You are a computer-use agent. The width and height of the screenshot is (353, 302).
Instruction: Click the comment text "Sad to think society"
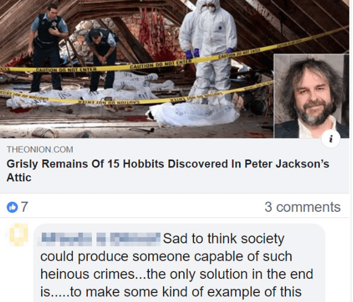pyautogui.click(x=223, y=239)
